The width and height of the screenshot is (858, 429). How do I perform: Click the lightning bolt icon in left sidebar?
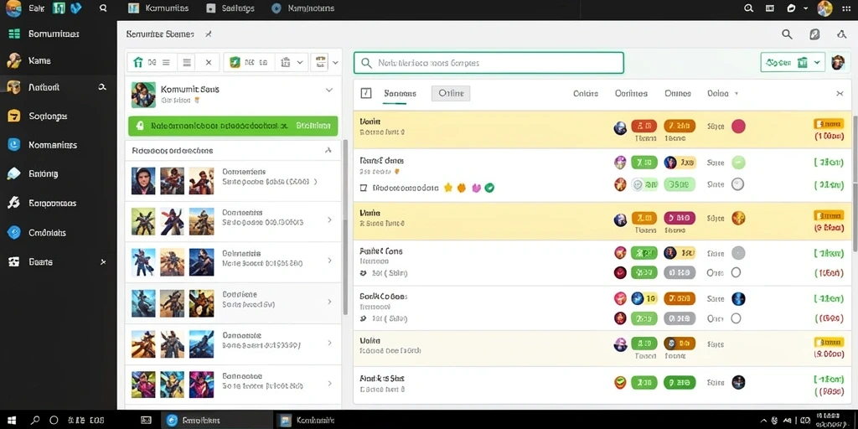[x=13, y=203]
